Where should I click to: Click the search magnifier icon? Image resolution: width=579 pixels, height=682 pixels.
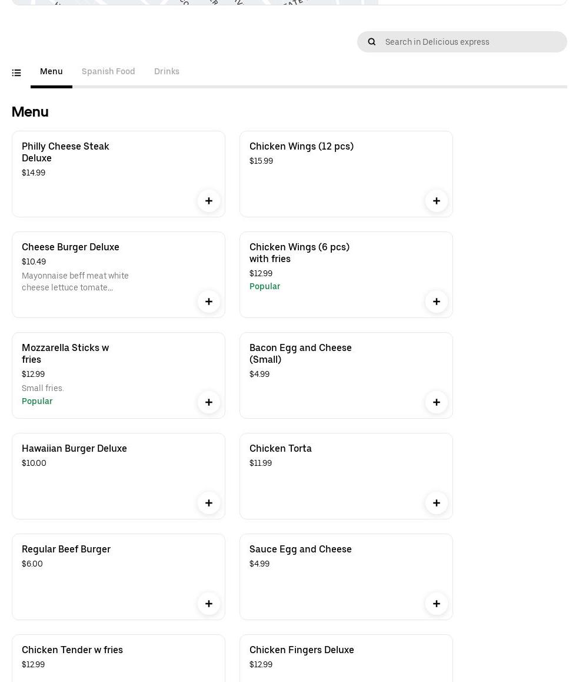pyautogui.click(x=372, y=42)
